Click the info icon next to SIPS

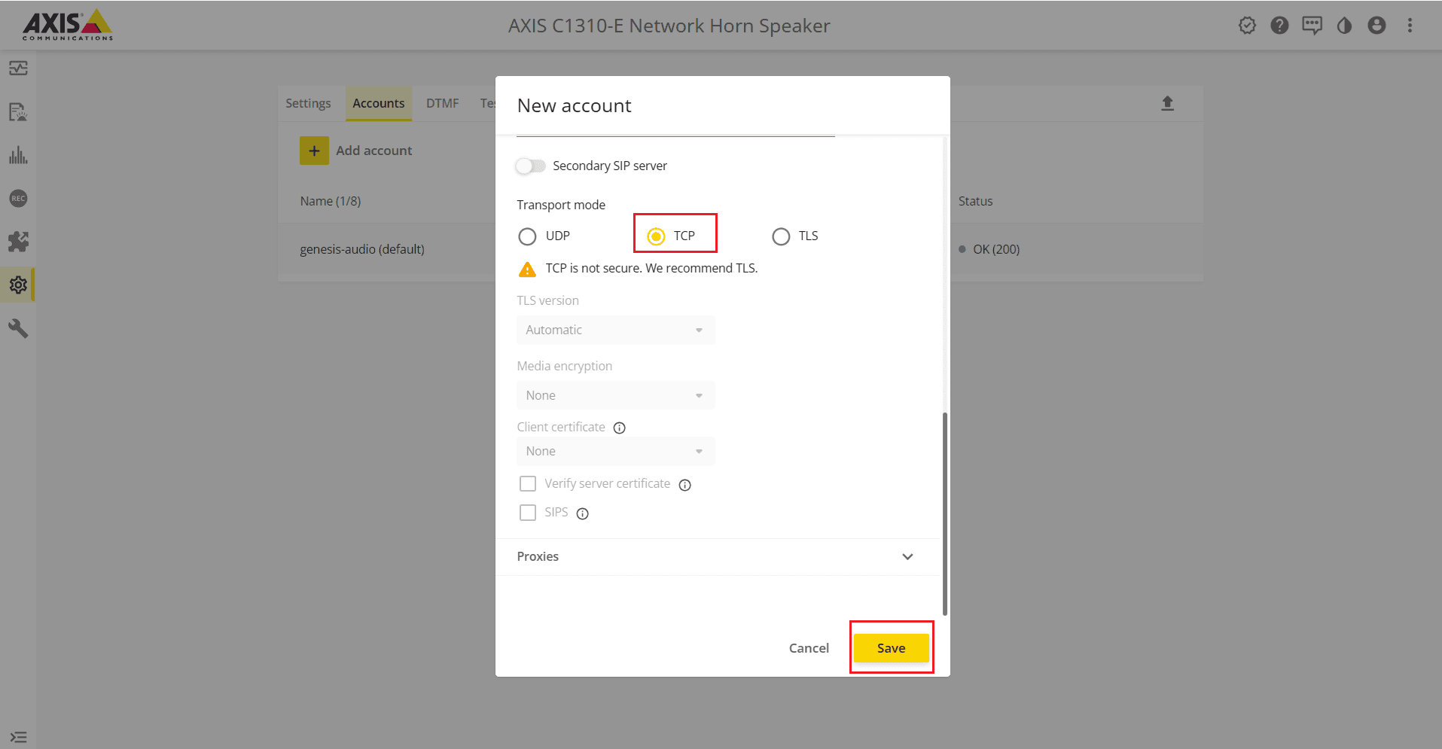(x=582, y=513)
